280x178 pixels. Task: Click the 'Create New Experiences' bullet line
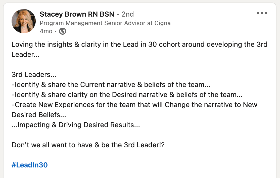(134, 105)
